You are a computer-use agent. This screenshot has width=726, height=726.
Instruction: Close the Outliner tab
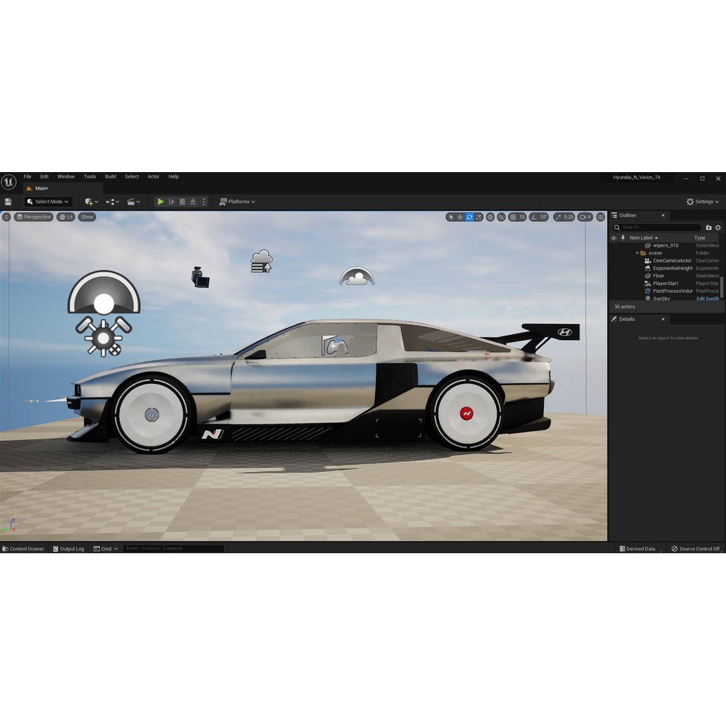[663, 216]
